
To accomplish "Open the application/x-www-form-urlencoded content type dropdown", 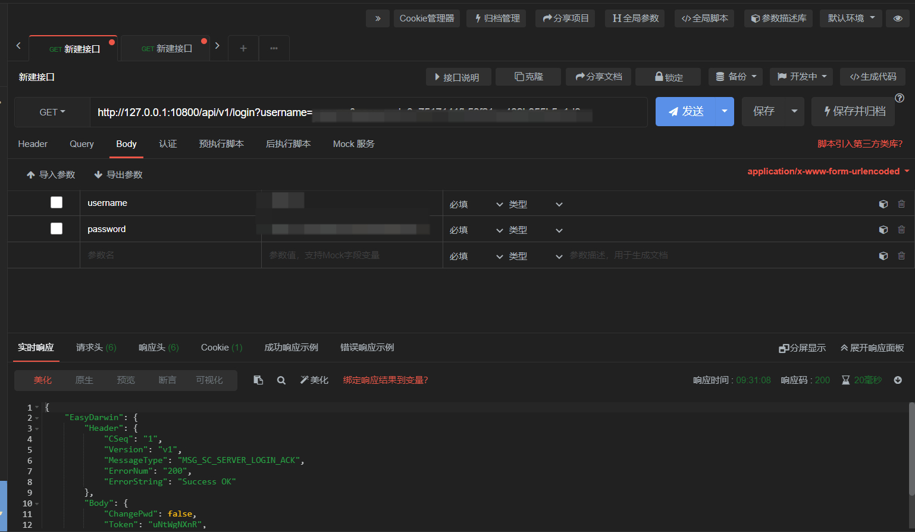I will (828, 171).
